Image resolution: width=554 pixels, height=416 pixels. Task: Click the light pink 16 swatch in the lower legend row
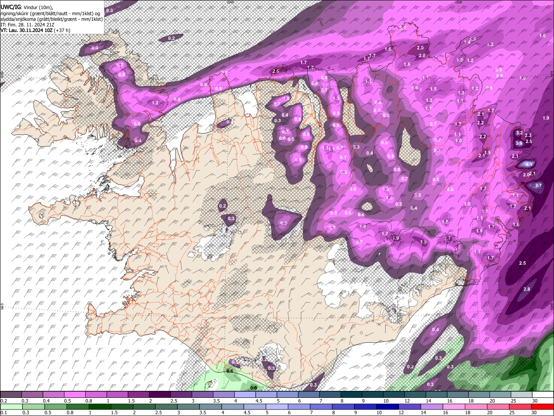coord(454,406)
